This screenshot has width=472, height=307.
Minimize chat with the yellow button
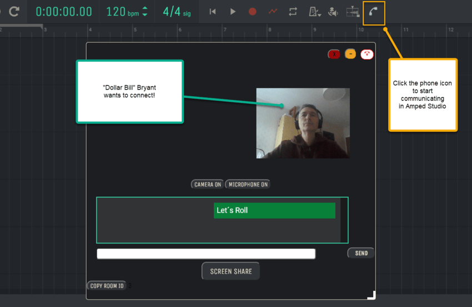pos(350,54)
